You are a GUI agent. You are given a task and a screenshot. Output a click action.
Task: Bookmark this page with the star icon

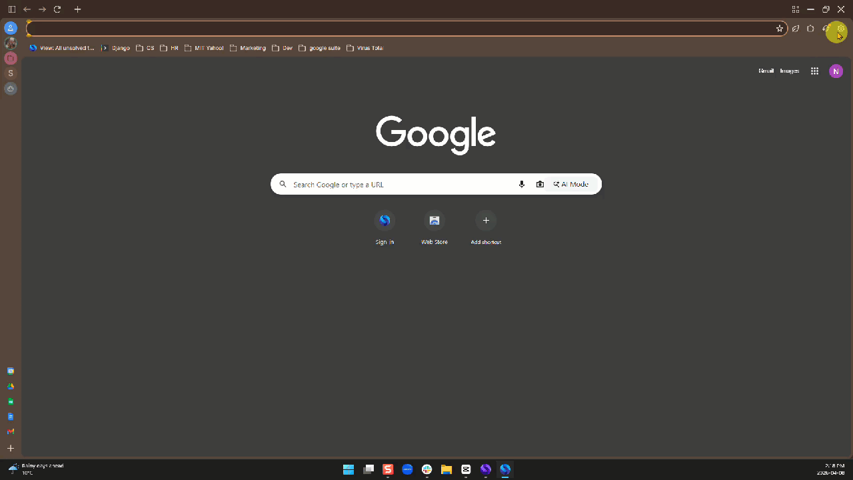pyautogui.click(x=780, y=29)
